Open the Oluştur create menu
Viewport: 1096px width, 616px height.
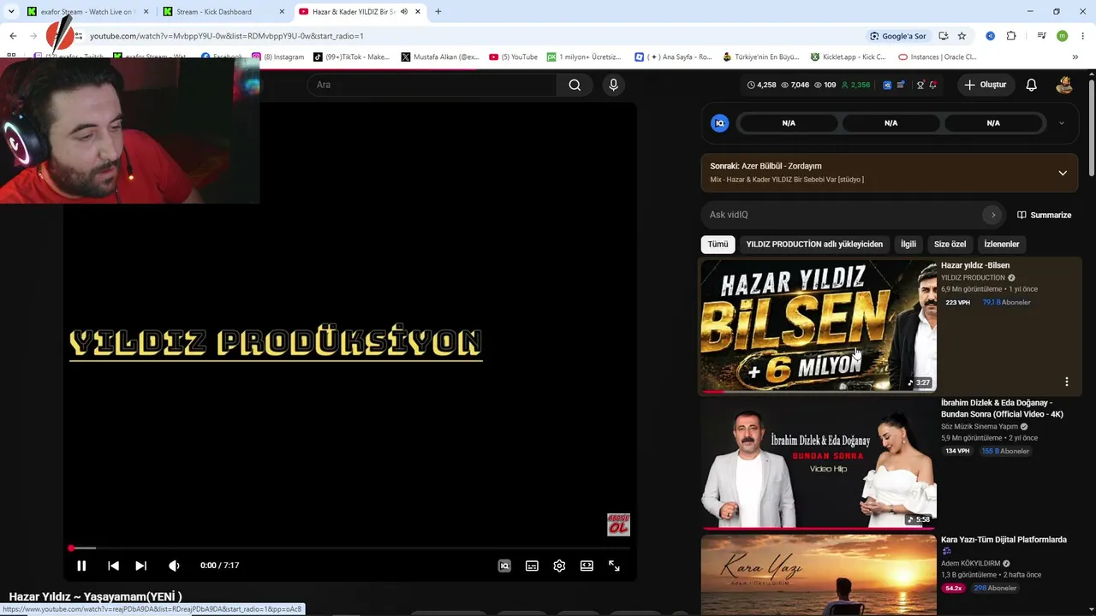point(985,85)
